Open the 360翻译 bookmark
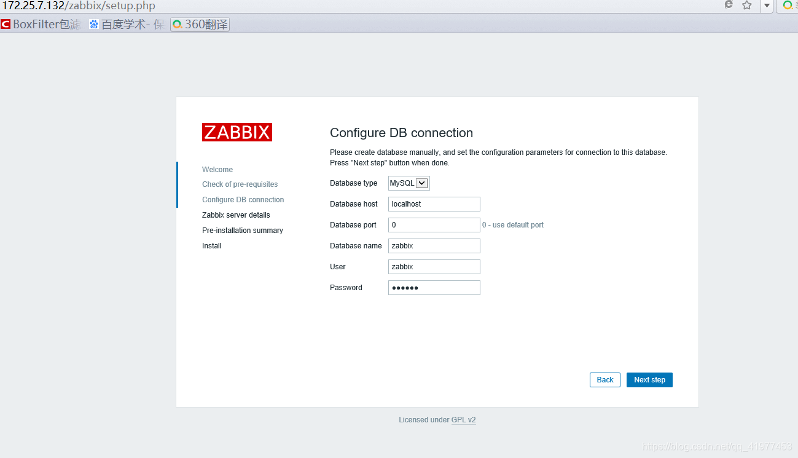Image resolution: width=798 pixels, height=458 pixels. [x=200, y=25]
